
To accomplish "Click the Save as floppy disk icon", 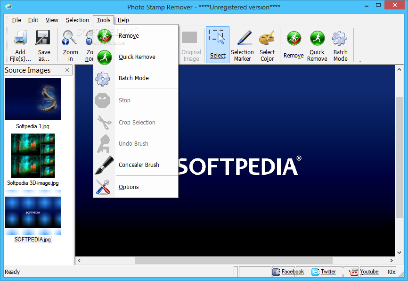I will tap(43, 38).
